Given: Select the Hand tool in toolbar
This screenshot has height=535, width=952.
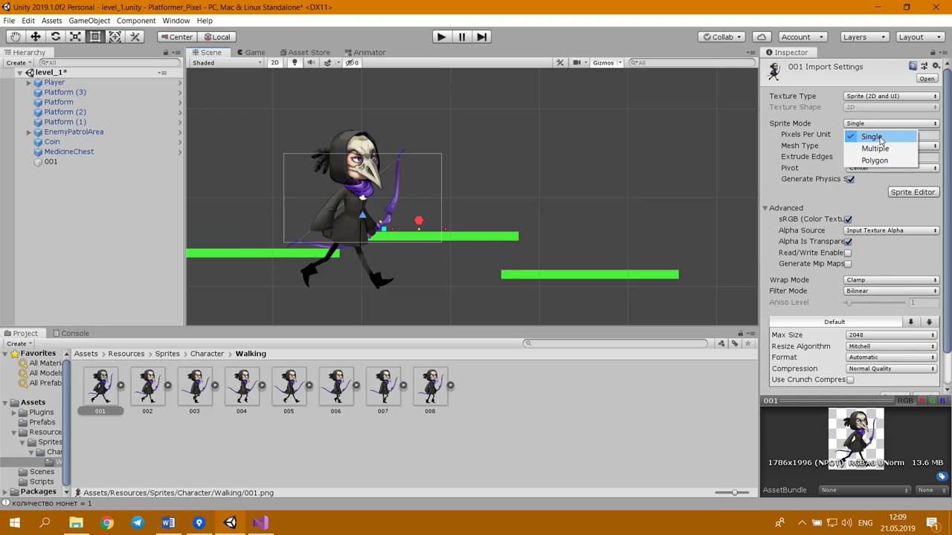Looking at the screenshot, I should tap(15, 36).
